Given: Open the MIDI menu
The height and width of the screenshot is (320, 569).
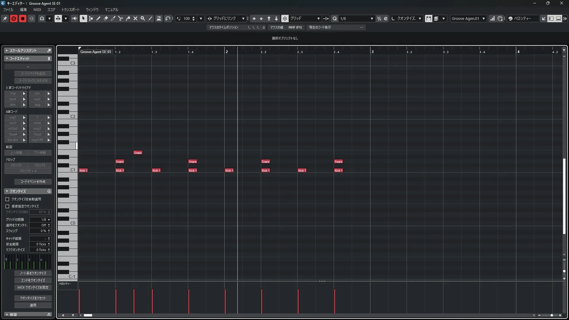Looking at the screenshot, I should (37, 9).
